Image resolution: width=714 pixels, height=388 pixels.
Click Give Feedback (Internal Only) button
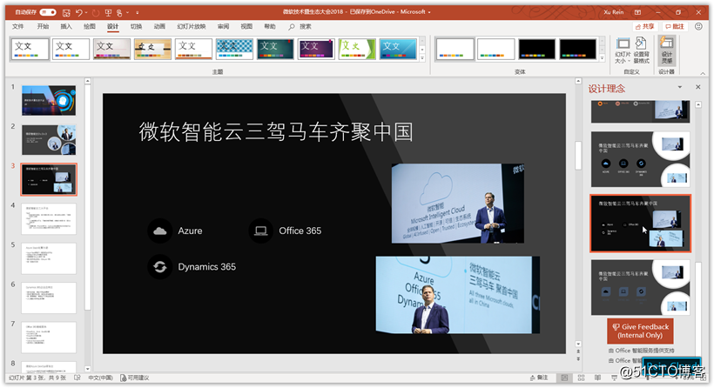coord(640,331)
